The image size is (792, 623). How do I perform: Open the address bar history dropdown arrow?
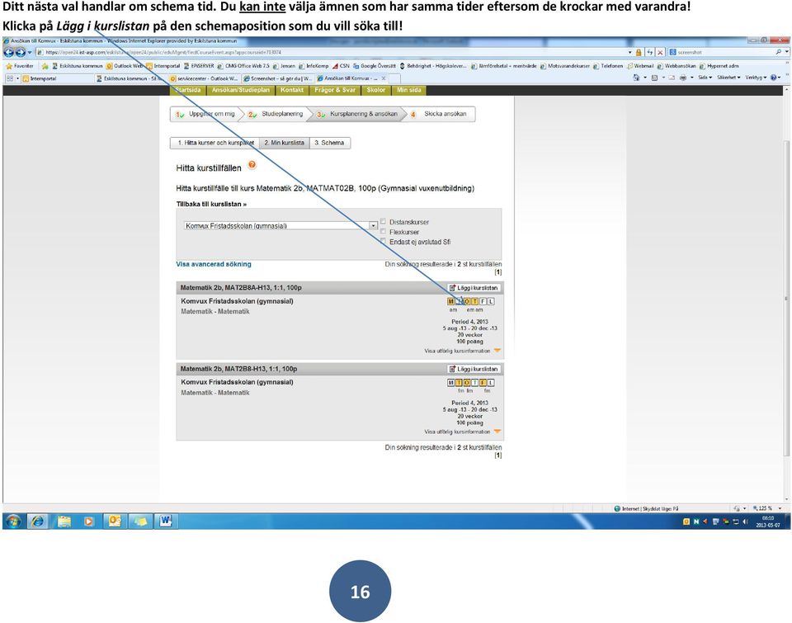tap(629, 52)
